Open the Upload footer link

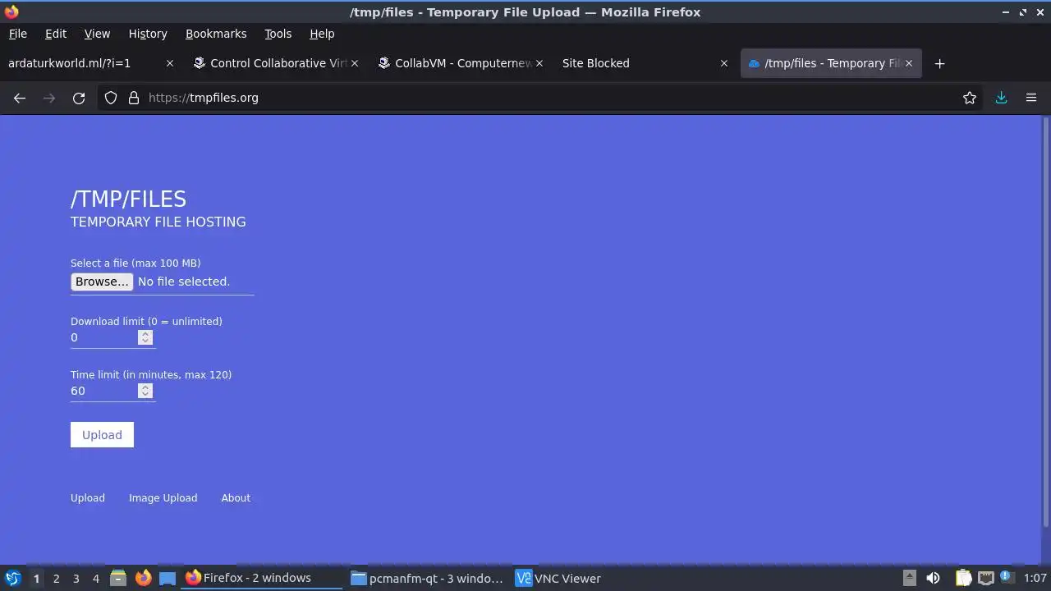click(x=88, y=497)
